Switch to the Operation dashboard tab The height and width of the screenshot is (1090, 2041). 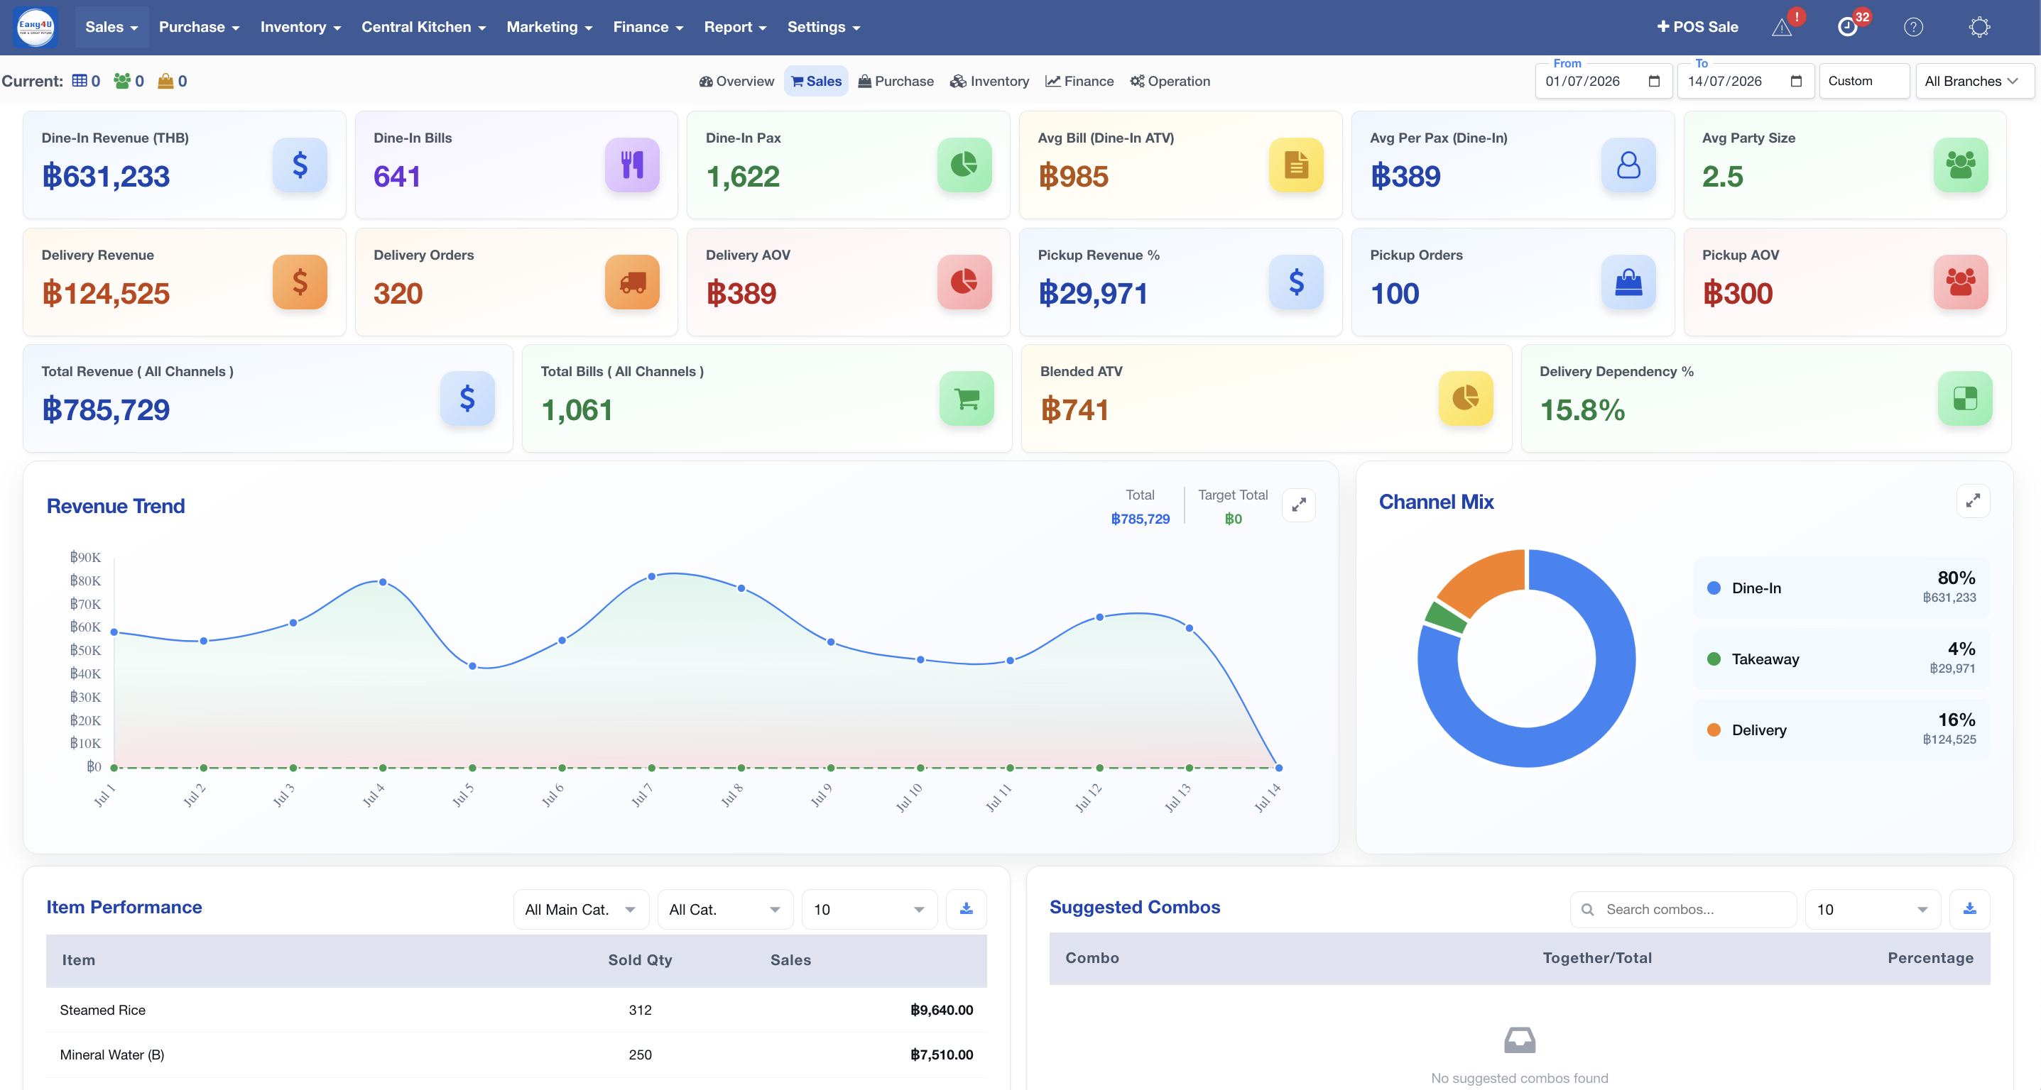click(x=1170, y=81)
